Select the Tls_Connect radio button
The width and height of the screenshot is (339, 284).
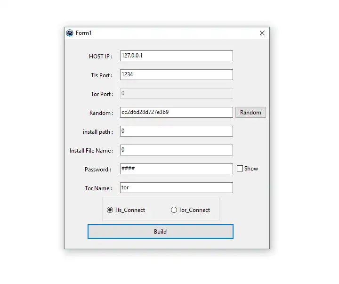pyautogui.click(x=110, y=210)
